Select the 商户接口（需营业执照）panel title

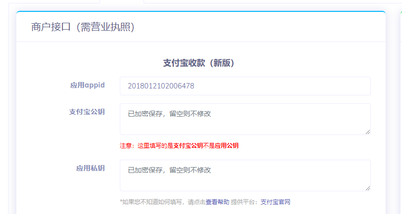(83, 27)
